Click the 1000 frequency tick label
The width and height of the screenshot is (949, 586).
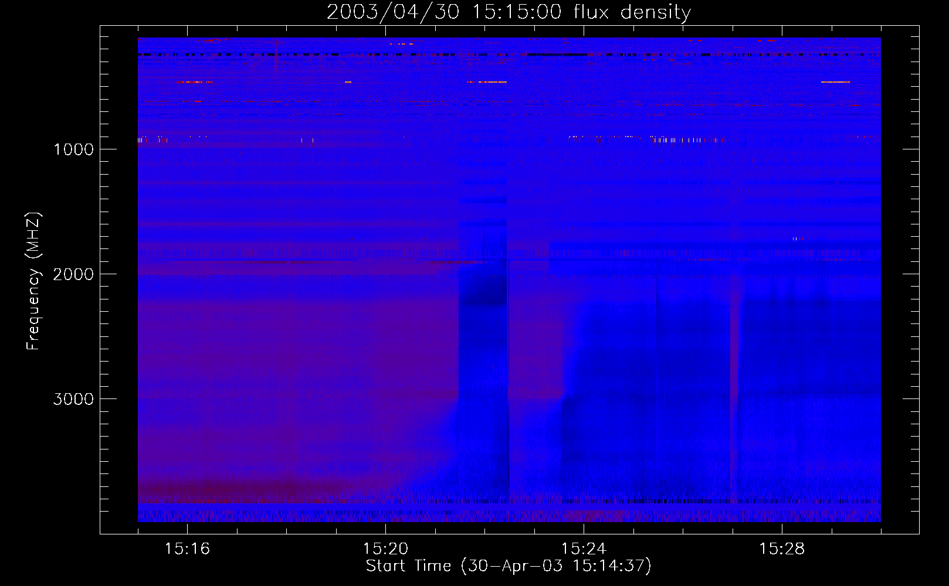pyautogui.click(x=74, y=149)
